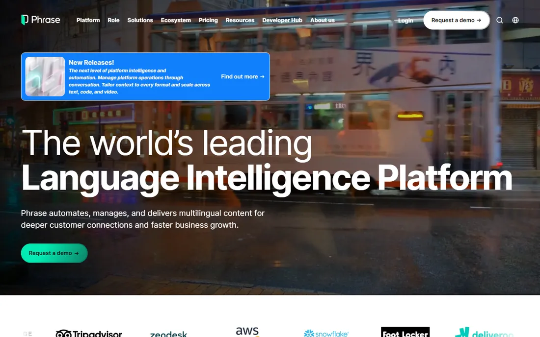This screenshot has height=337, width=540.
Task: Click the Tripadvisor logo
Action: (x=89, y=333)
